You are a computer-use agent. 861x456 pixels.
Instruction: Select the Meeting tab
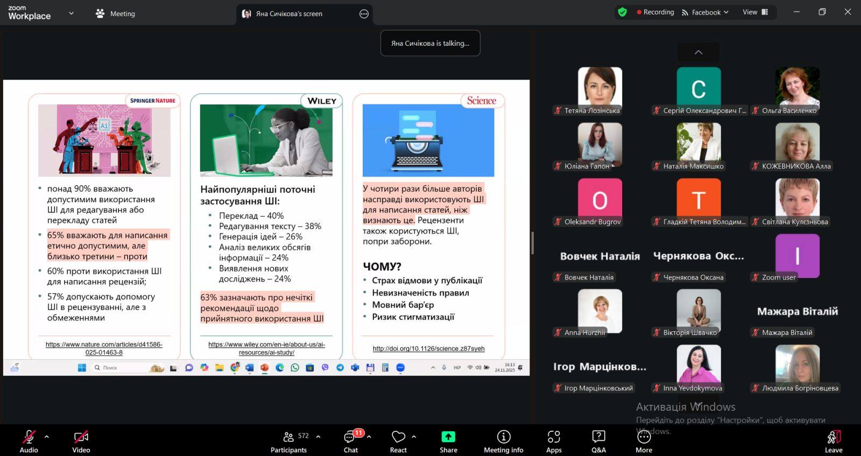point(115,13)
